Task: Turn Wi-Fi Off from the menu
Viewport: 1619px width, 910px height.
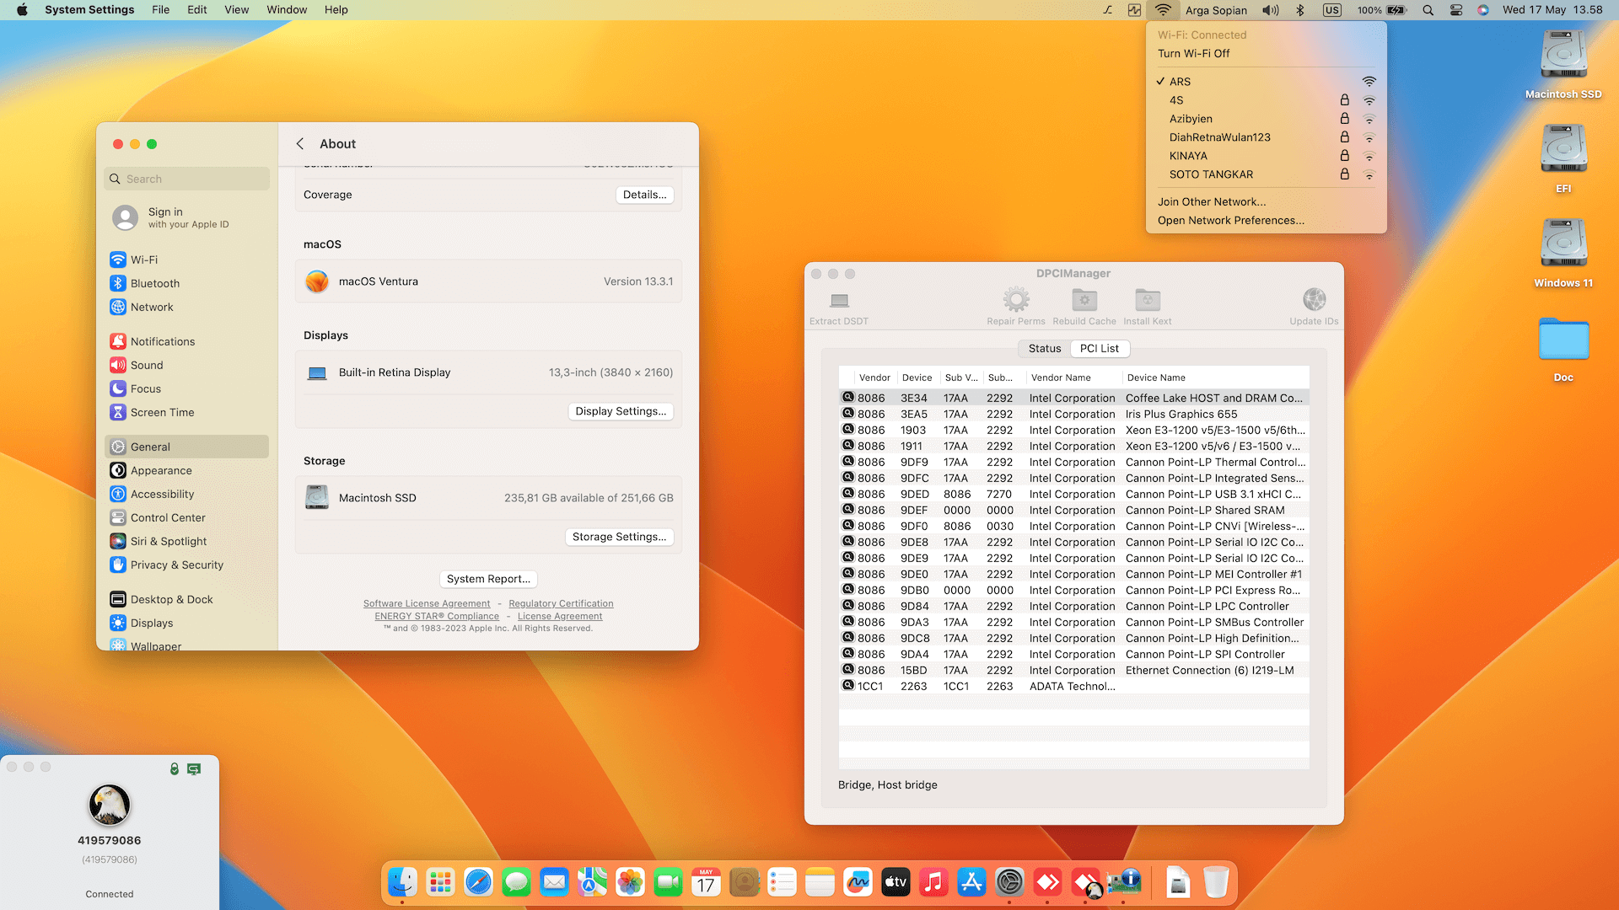Action: (1193, 53)
